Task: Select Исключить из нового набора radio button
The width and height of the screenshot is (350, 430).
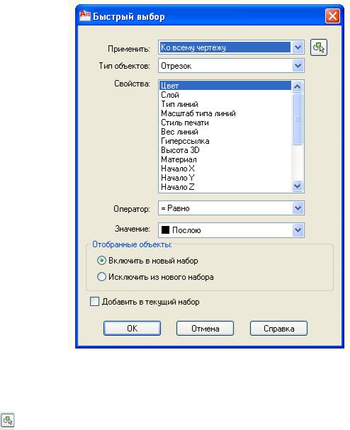Action: coord(101,276)
